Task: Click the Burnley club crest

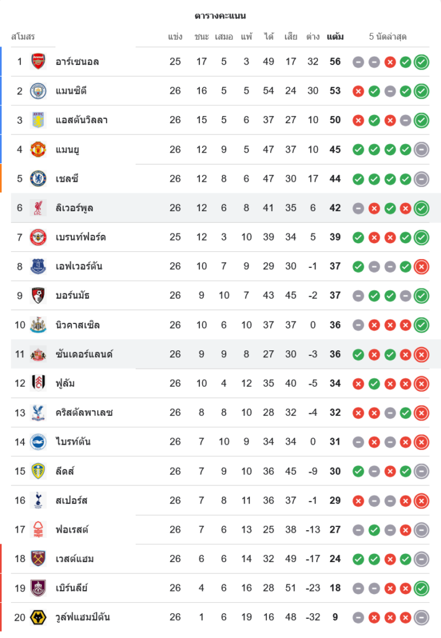Action: [x=38, y=588]
